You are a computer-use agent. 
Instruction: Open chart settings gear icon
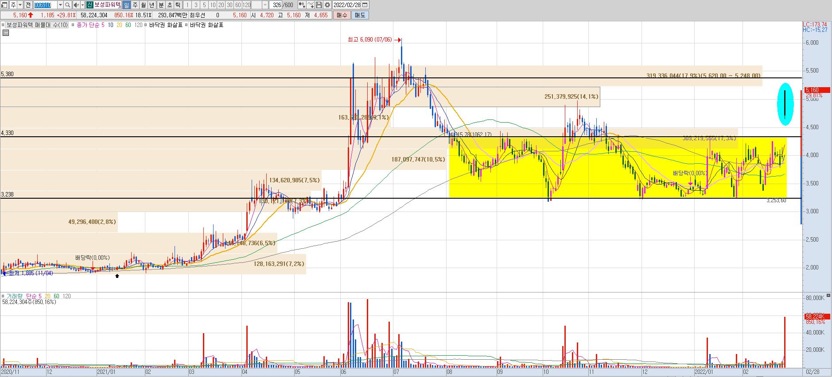tap(327, 5)
